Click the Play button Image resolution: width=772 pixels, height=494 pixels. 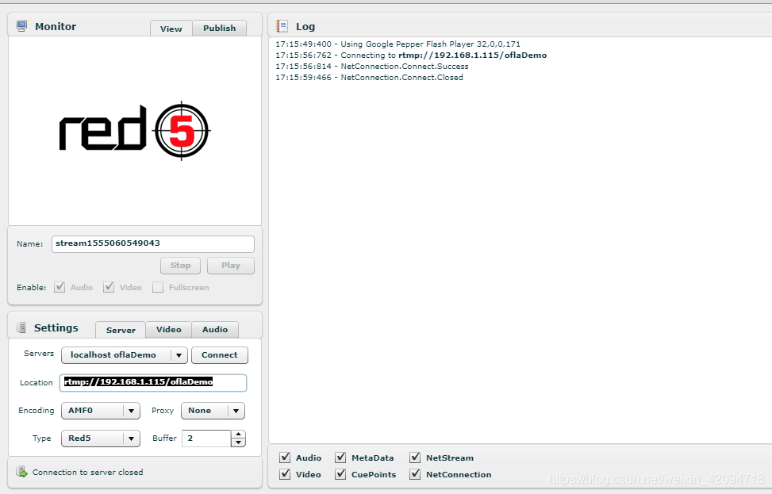pyautogui.click(x=231, y=265)
